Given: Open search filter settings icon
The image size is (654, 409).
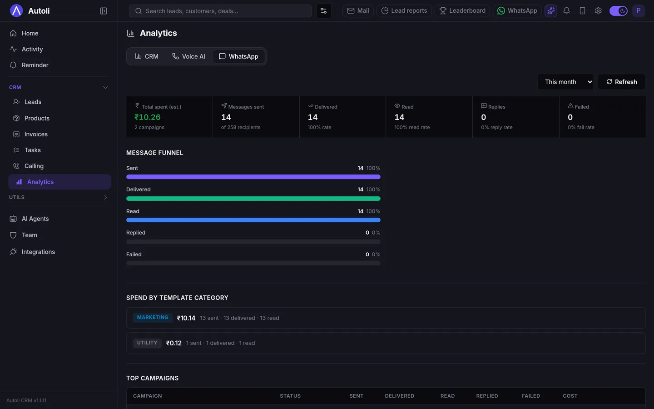Looking at the screenshot, I should [x=324, y=11].
